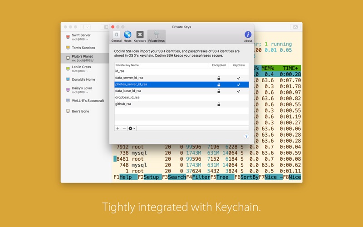Screen dimensions: 363x227
Task: Click the Swift Server red monitor icon
Action: click(x=68, y=37)
